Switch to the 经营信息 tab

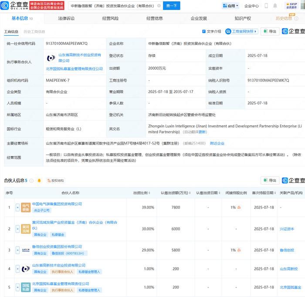tap(154, 18)
